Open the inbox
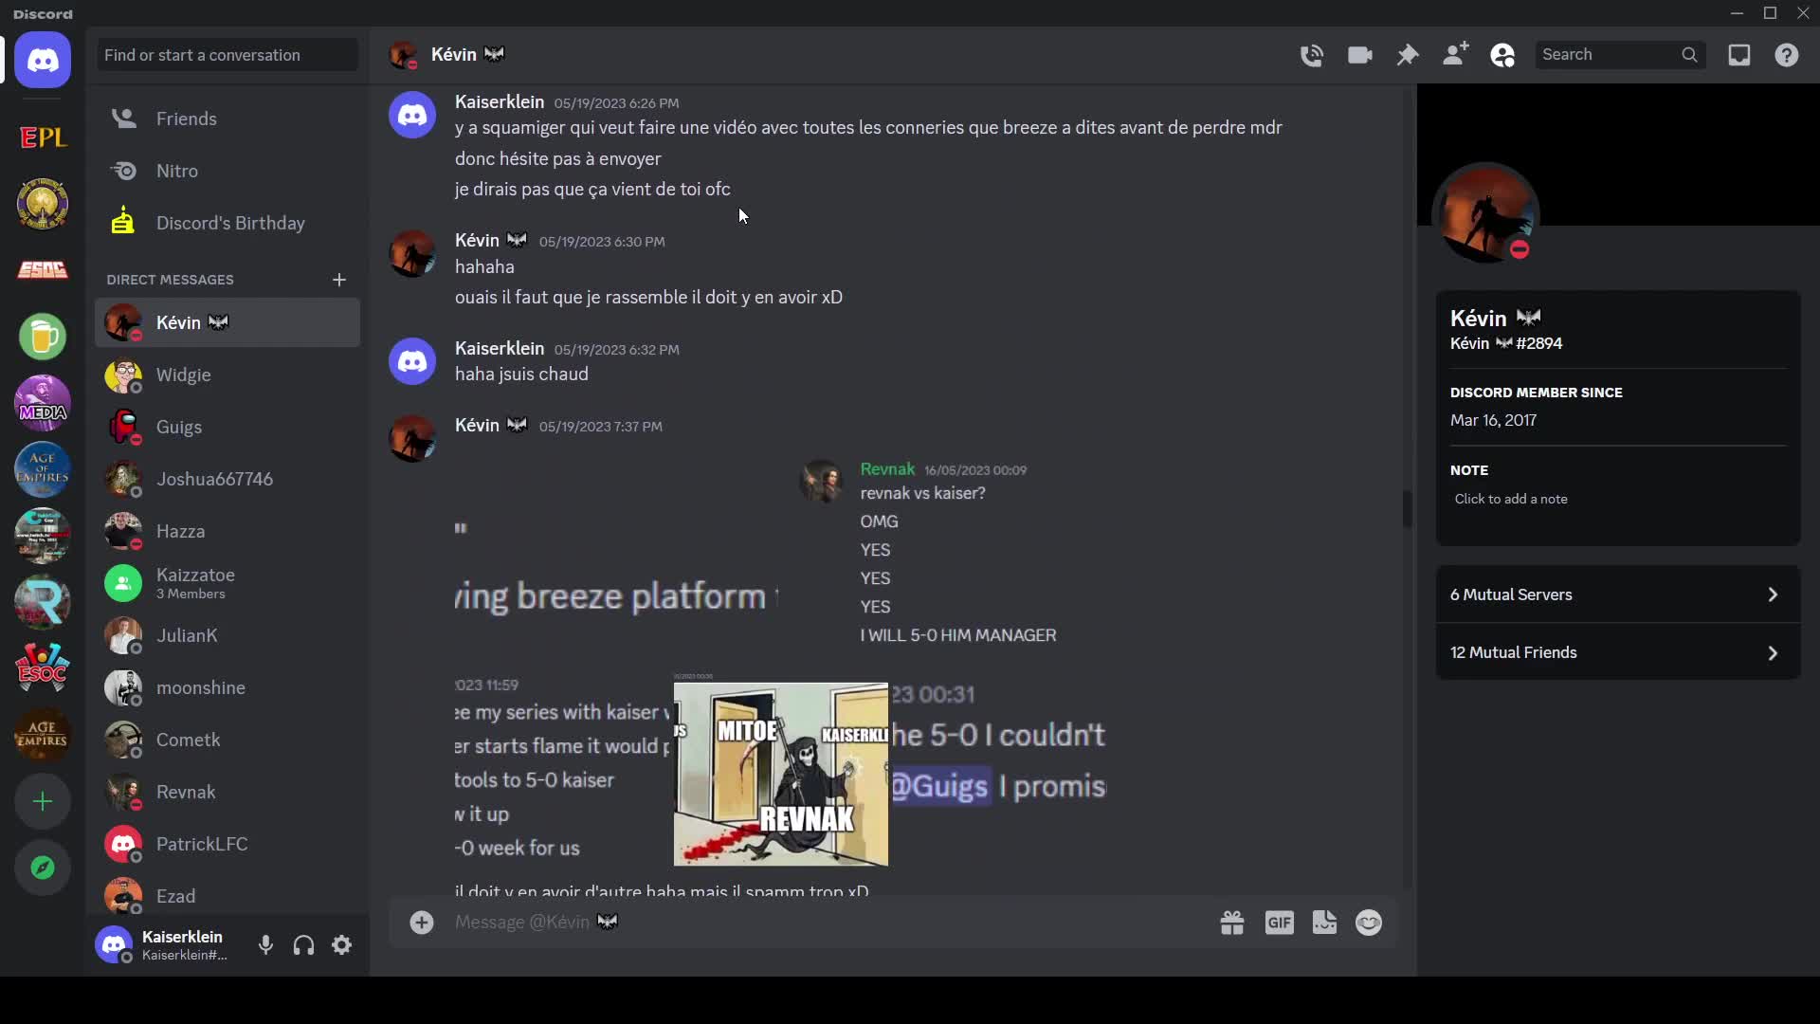 click(x=1739, y=55)
